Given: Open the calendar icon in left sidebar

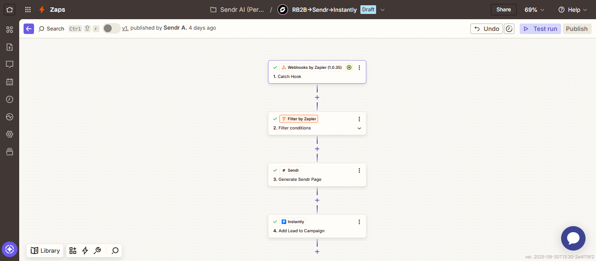Looking at the screenshot, I should coord(10,82).
